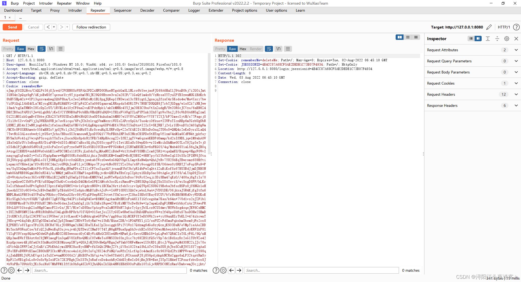Click the pencil icon to edit target
The height and width of the screenshot is (282, 521).
coord(489,27)
